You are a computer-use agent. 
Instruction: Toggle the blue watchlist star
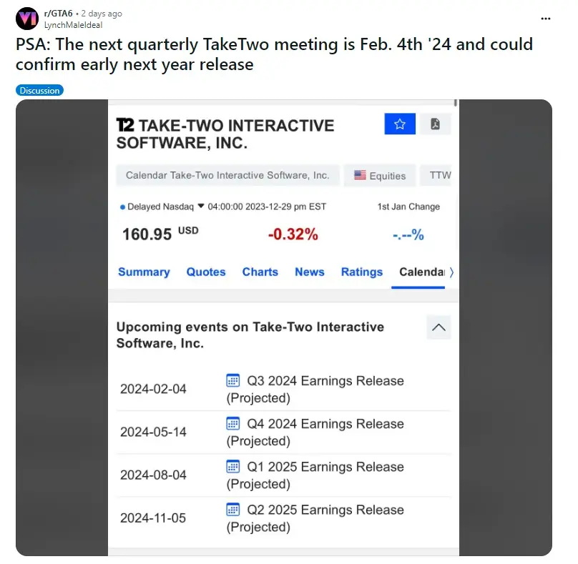pyautogui.click(x=400, y=124)
